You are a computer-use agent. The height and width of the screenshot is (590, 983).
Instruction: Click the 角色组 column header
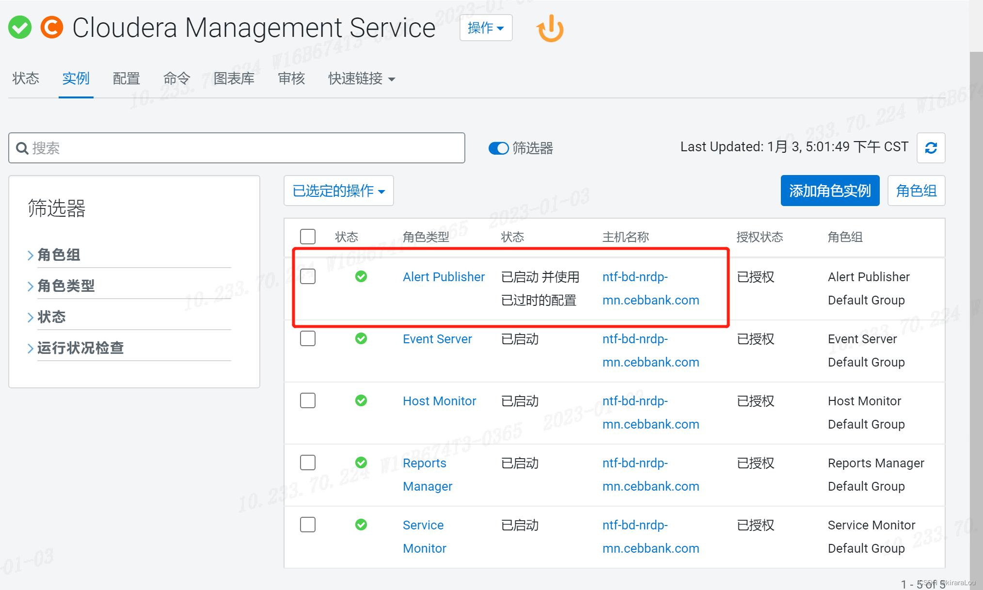tap(845, 237)
